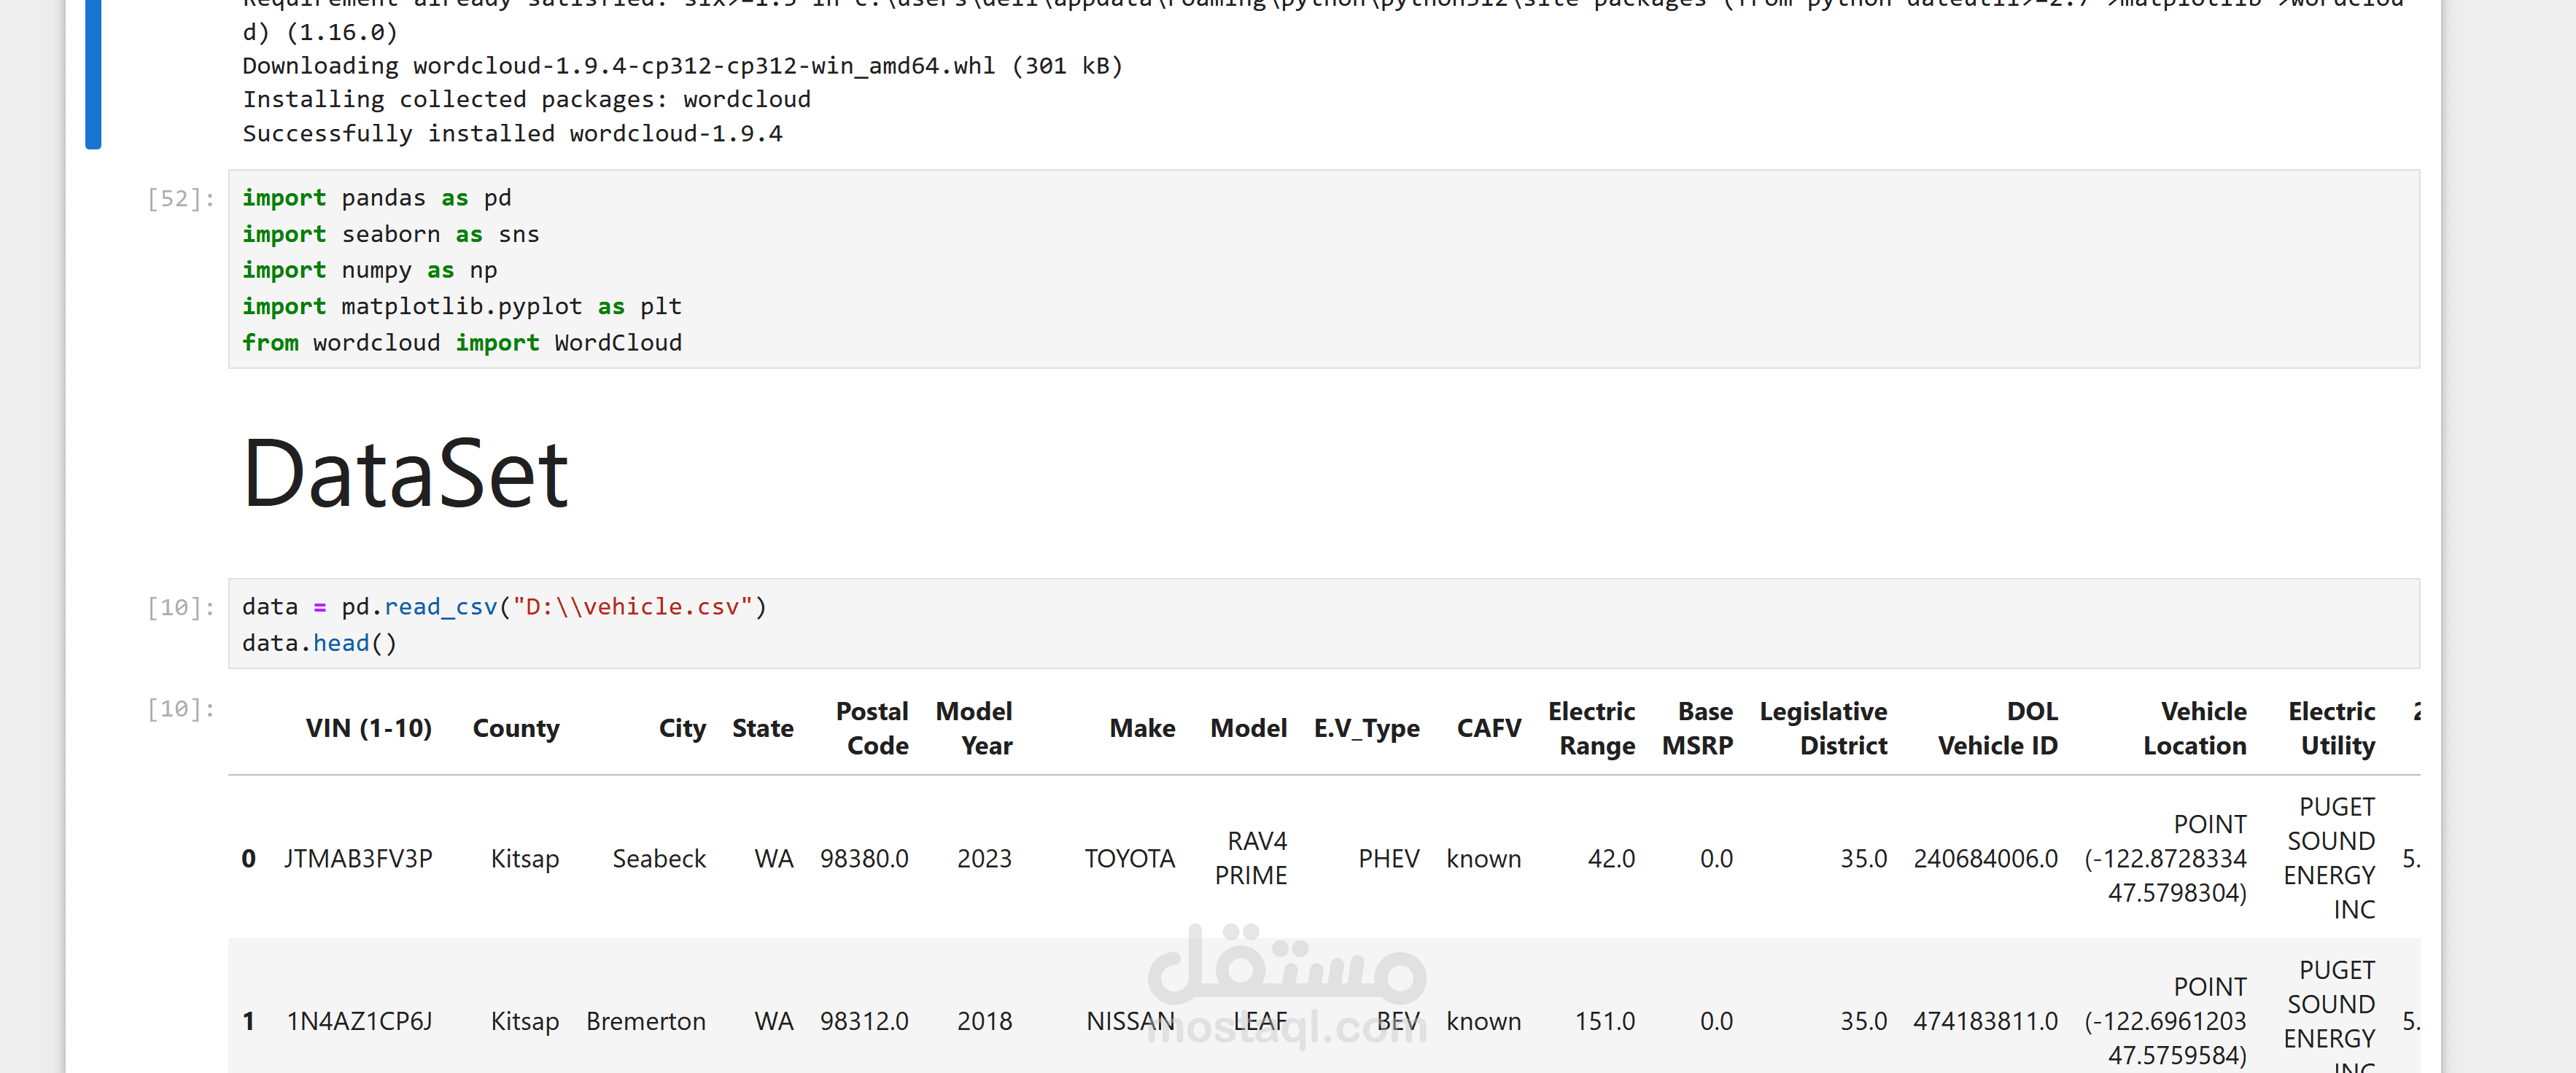This screenshot has height=1073, width=2576.
Task: Click the Electric Range column header
Action: point(1592,728)
